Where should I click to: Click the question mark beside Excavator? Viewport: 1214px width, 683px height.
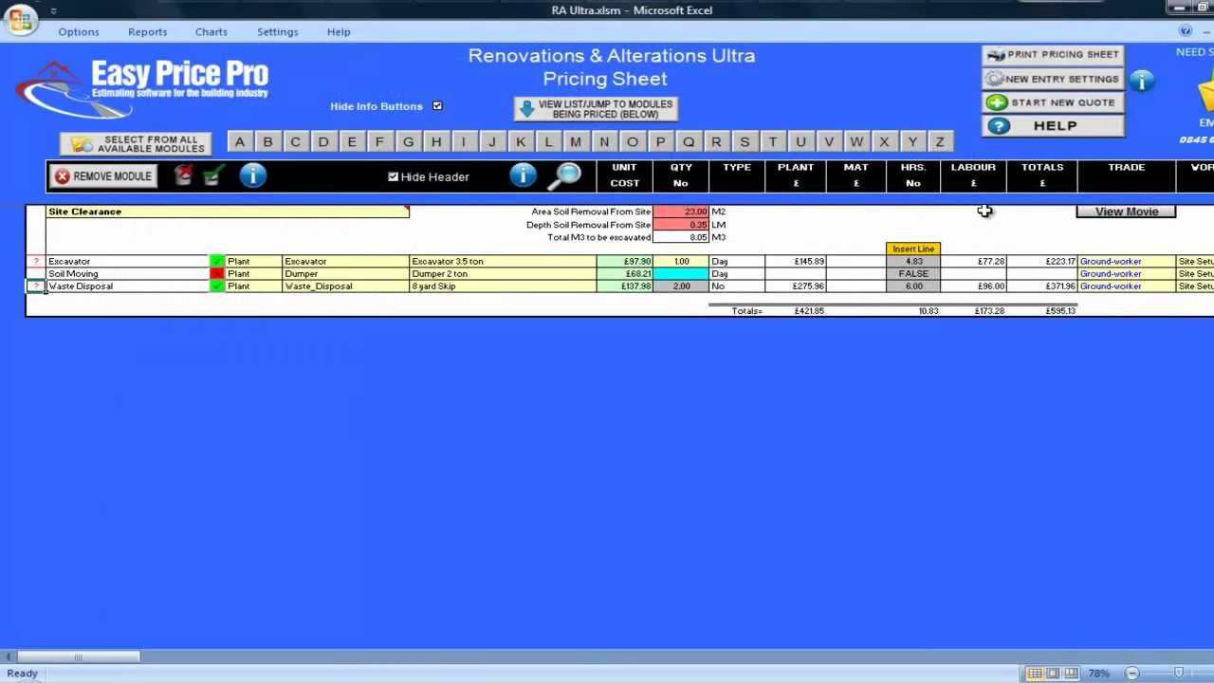click(36, 261)
